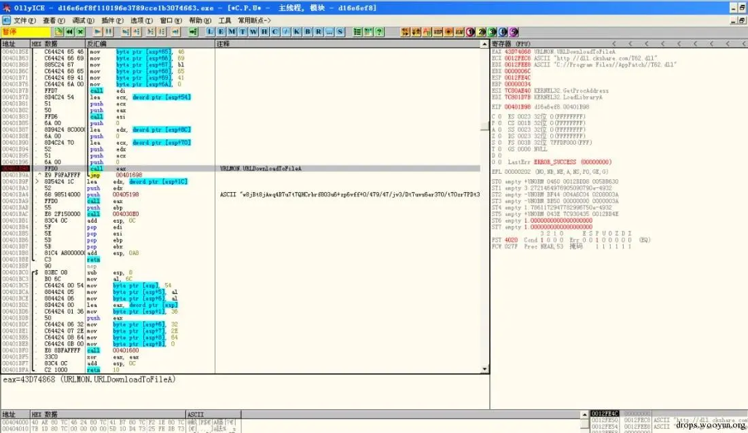Image resolution: width=748 pixels, height=433 pixels.
Task: Open Executable modules with E button
Action: click(221, 32)
